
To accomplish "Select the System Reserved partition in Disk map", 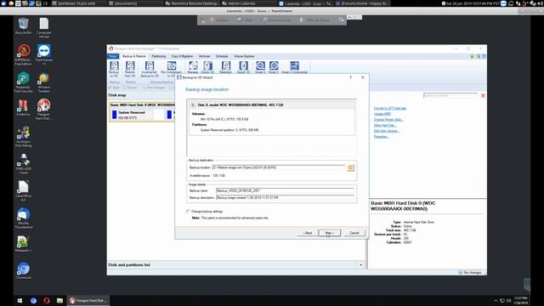I will [x=132, y=115].
